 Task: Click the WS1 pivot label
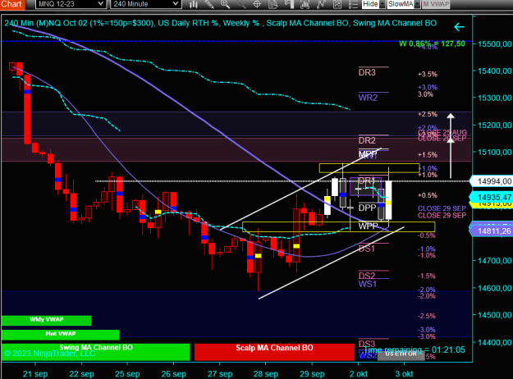[368, 284]
